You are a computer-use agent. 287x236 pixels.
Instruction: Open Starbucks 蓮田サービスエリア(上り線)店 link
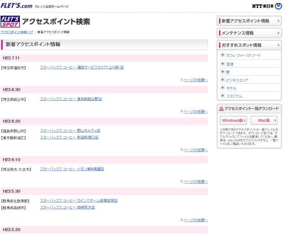pos(82,68)
